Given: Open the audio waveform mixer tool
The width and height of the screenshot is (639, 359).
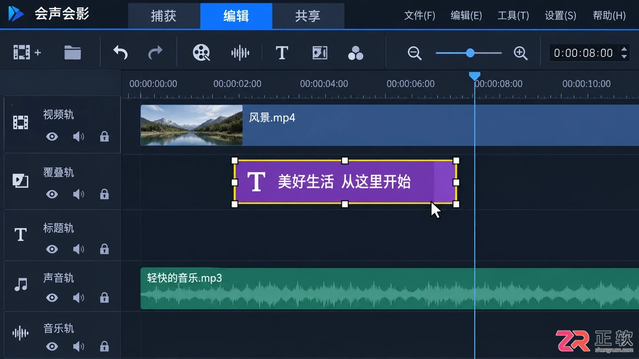Looking at the screenshot, I should (240, 53).
